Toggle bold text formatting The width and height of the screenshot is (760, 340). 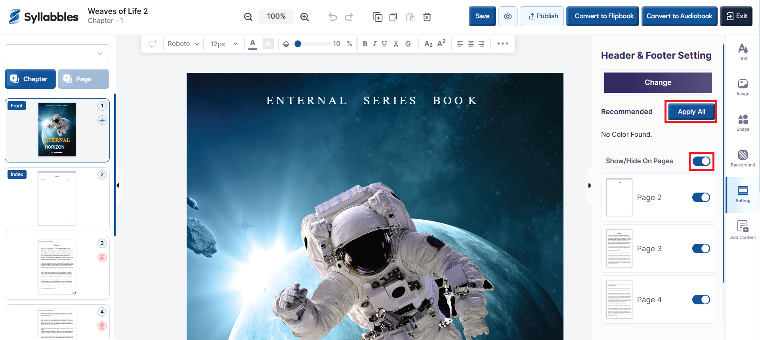365,44
